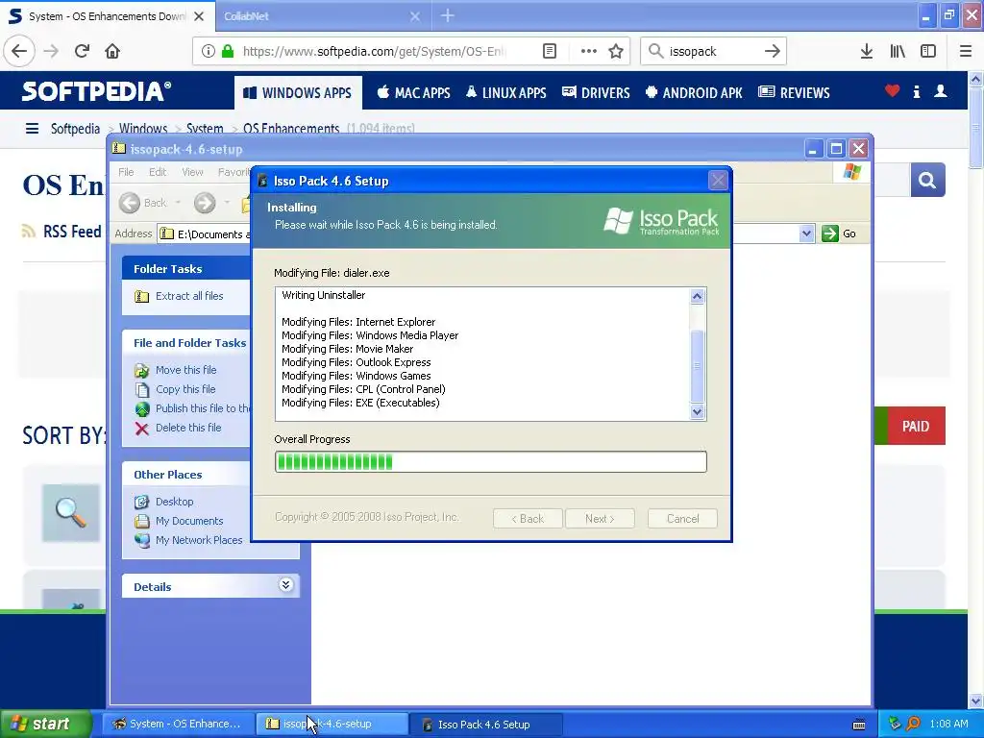Image resolution: width=984 pixels, height=738 pixels.
Task: Open Firefox downloads panel
Action: pyautogui.click(x=867, y=51)
